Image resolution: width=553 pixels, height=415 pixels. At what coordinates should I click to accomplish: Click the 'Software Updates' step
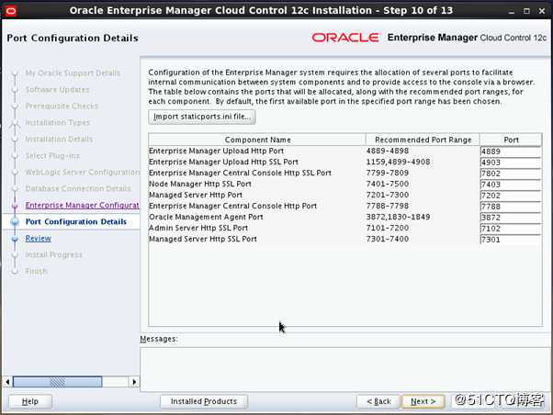pos(57,90)
